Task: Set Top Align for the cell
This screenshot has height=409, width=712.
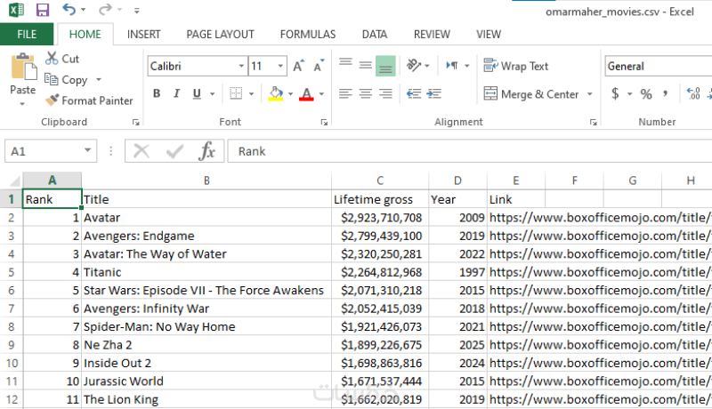Action: [345, 62]
